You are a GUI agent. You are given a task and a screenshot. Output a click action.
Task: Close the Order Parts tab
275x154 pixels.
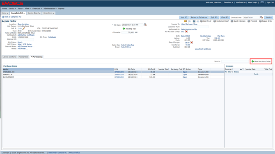pos(53,14)
